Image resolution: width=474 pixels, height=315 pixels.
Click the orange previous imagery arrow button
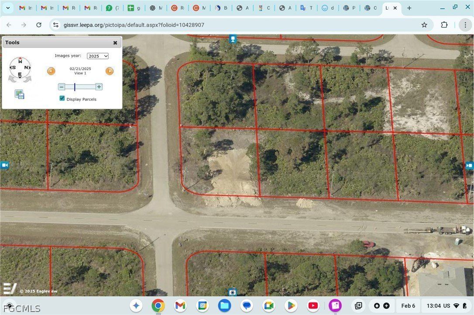[51, 71]
